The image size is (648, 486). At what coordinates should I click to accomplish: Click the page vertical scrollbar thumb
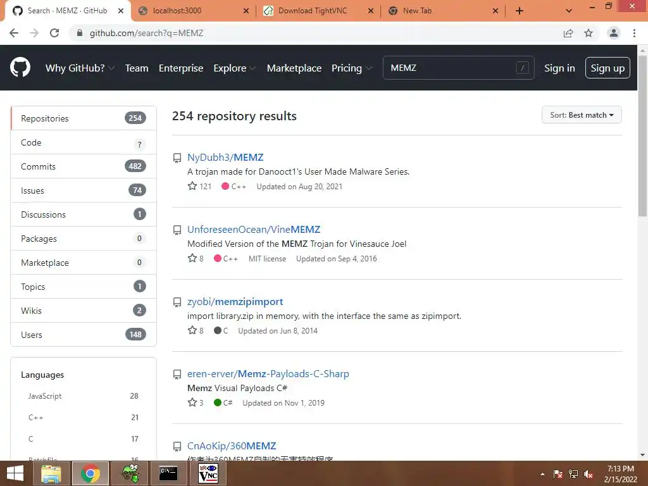point(642,135)
